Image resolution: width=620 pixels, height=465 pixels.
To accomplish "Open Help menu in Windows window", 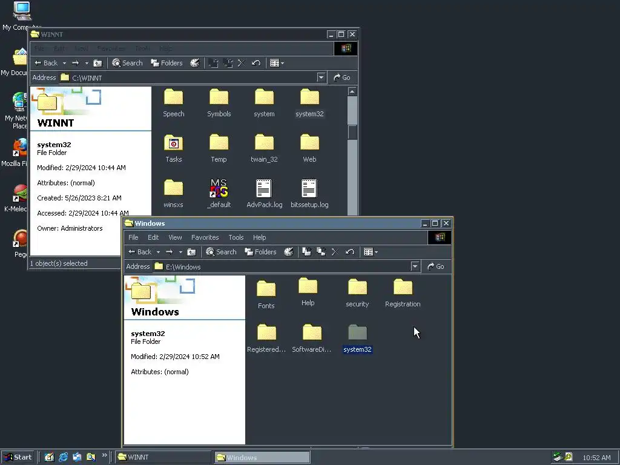I will pos(259,237).
